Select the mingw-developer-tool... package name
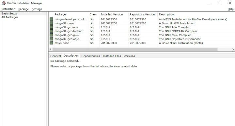This screenshot has height=126, width=235. 70,19
